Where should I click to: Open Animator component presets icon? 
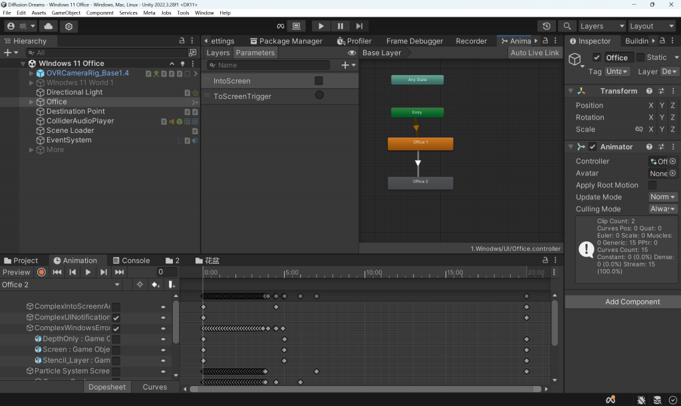[661, 147]
